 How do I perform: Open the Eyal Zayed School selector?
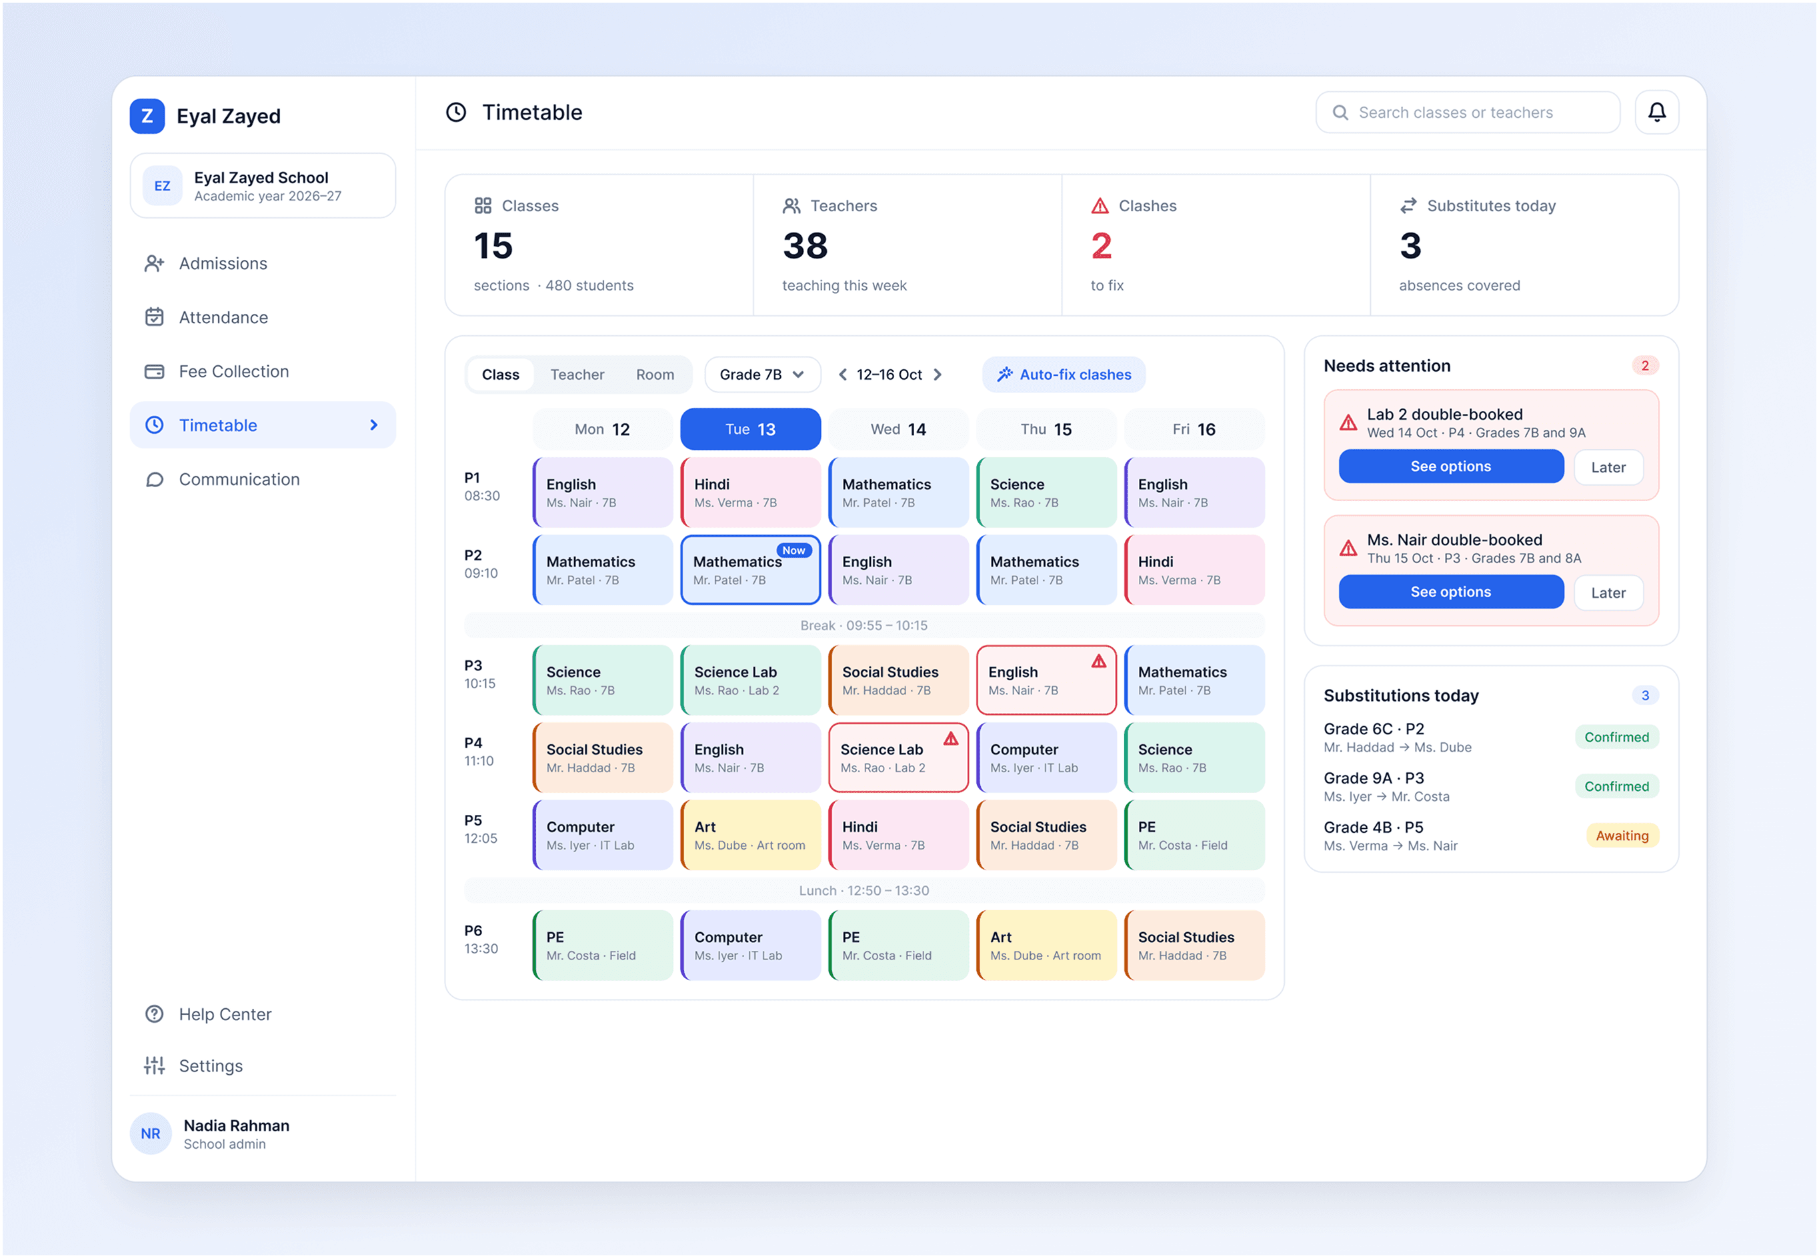coord(263,186)
